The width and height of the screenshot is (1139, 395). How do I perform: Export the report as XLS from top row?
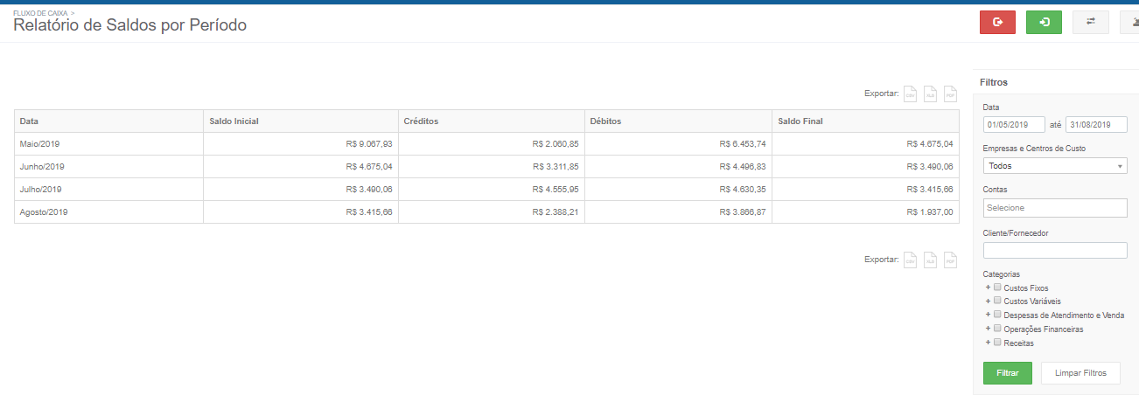[931, 94]
